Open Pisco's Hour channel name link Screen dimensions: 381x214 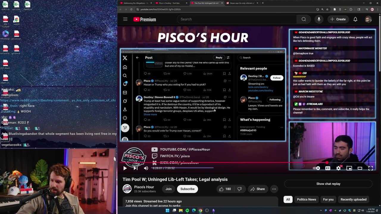coord(144,187)
